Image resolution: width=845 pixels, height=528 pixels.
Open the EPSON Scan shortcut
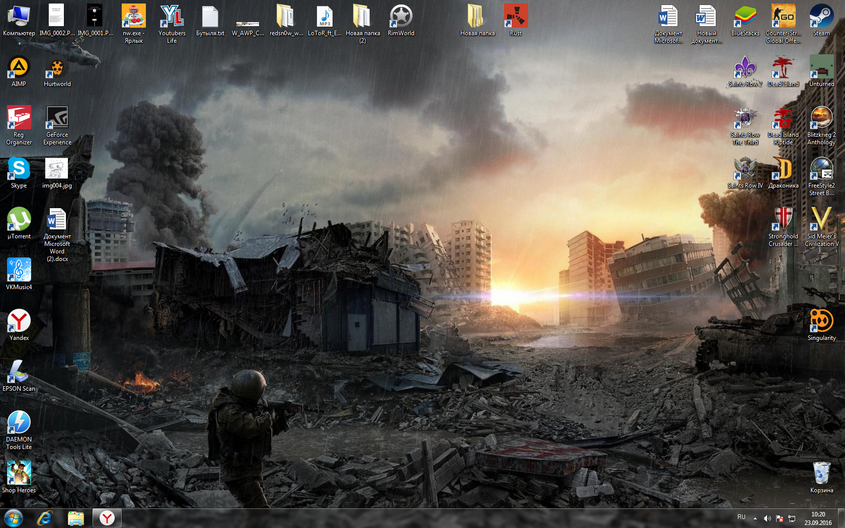click(19, 376)
